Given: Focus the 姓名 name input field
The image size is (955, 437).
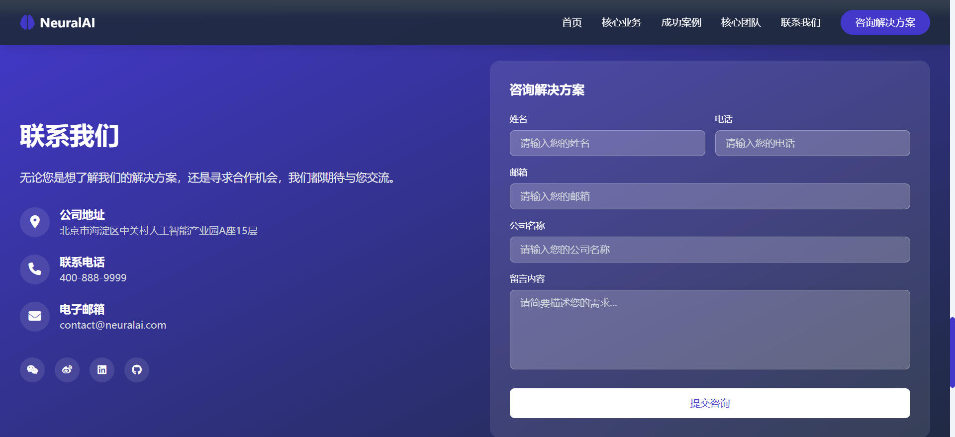Looking at the screenshot, I should [607, 143].
